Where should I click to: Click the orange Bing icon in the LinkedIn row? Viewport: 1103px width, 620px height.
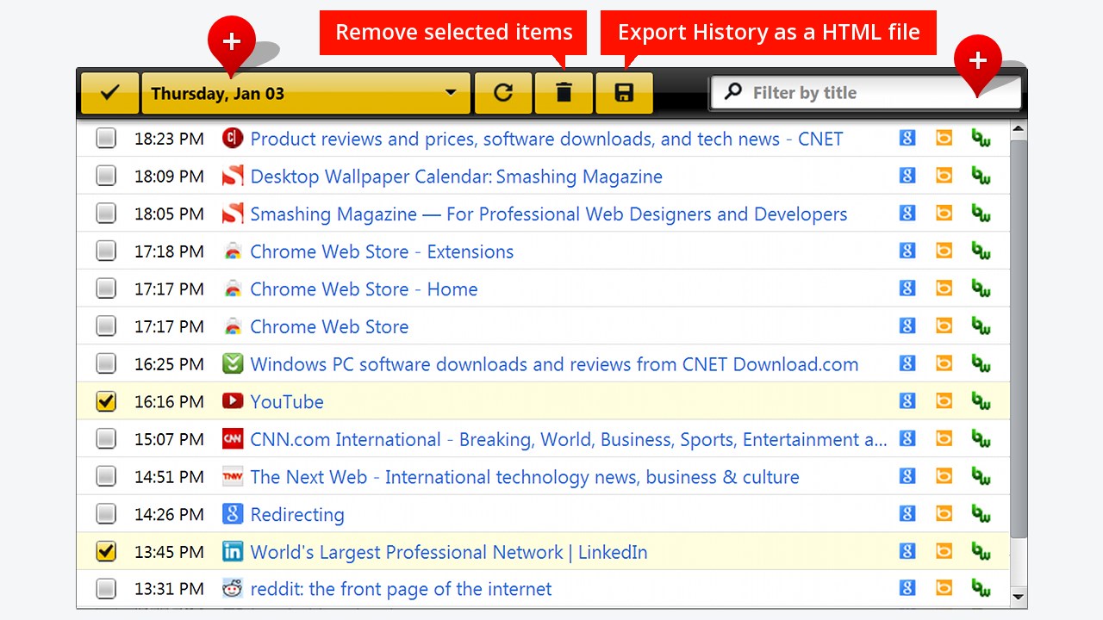coord(944,551)
